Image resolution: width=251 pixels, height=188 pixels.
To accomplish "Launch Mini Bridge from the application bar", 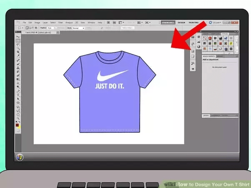I will [114, 22].
